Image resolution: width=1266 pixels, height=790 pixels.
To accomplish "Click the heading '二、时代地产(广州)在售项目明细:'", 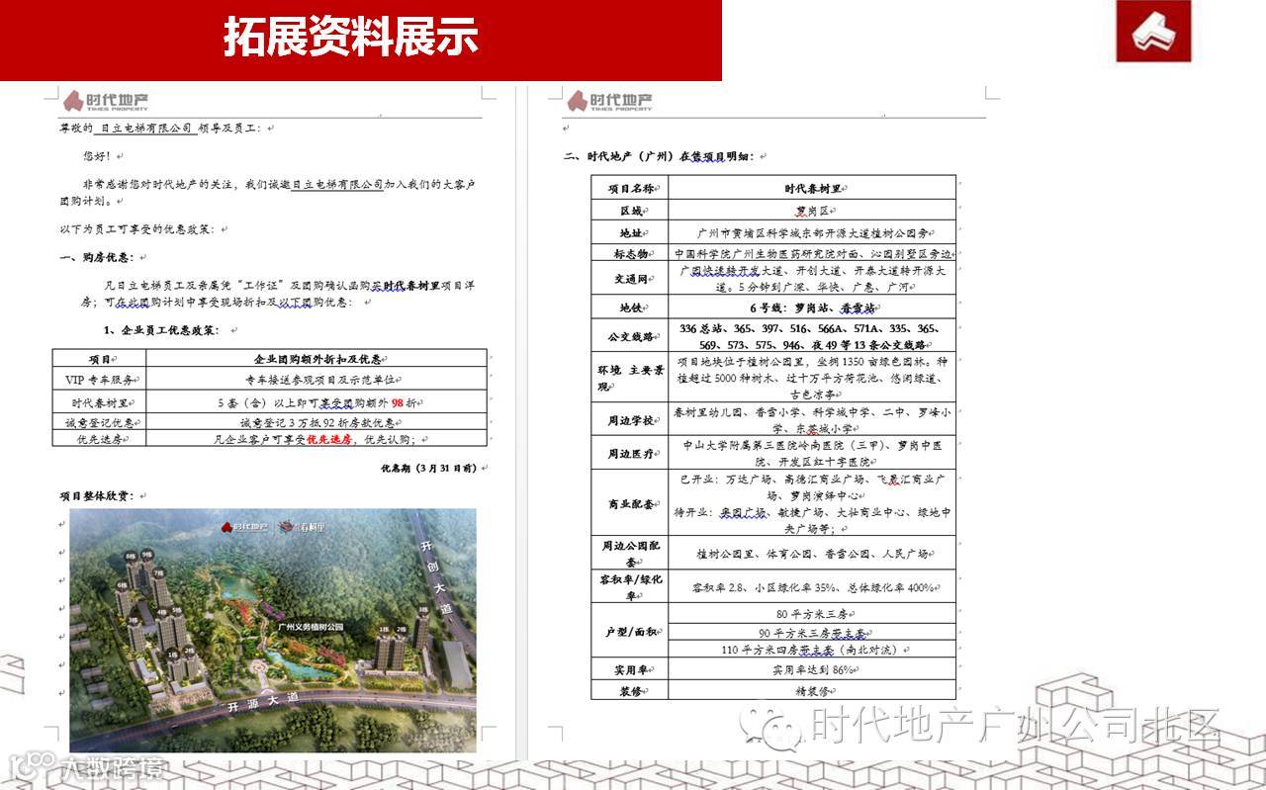I will [663, 156].
